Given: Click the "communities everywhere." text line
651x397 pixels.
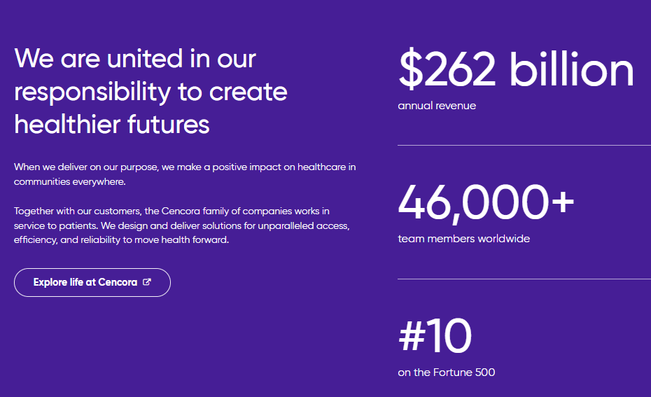Looking at the screenshot, I should 69,181.
